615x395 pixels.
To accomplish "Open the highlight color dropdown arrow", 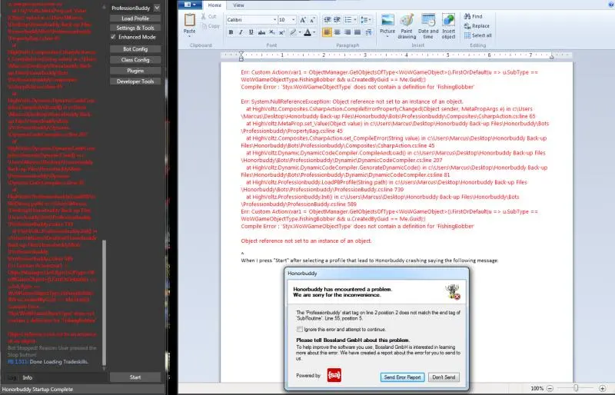I will (300, 32).
